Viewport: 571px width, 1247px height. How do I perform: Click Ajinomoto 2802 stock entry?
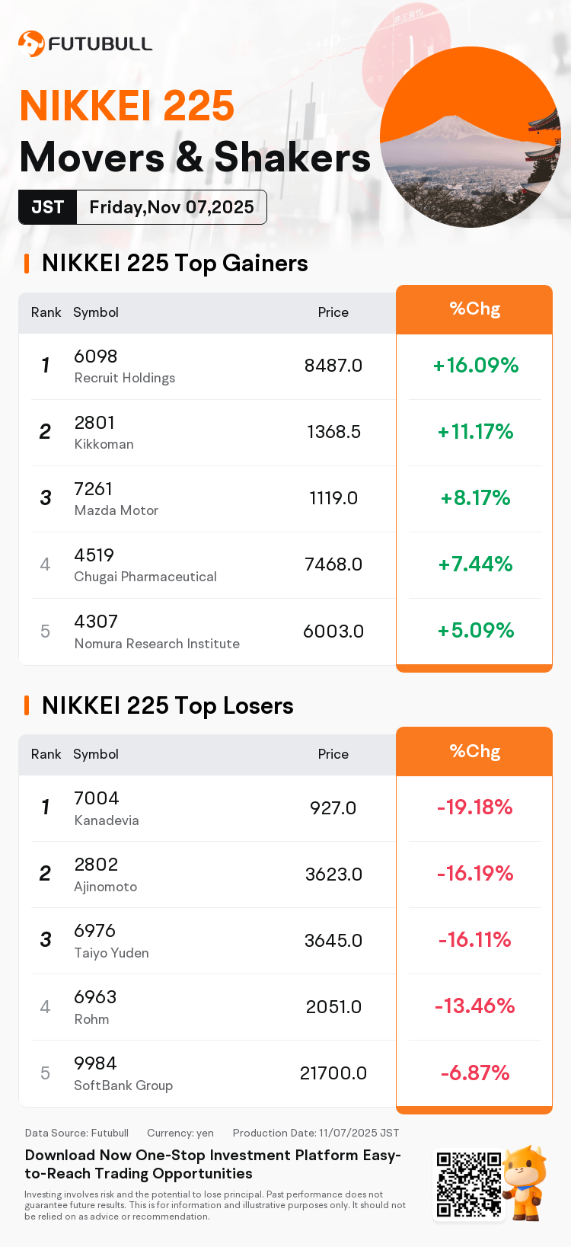106,874
